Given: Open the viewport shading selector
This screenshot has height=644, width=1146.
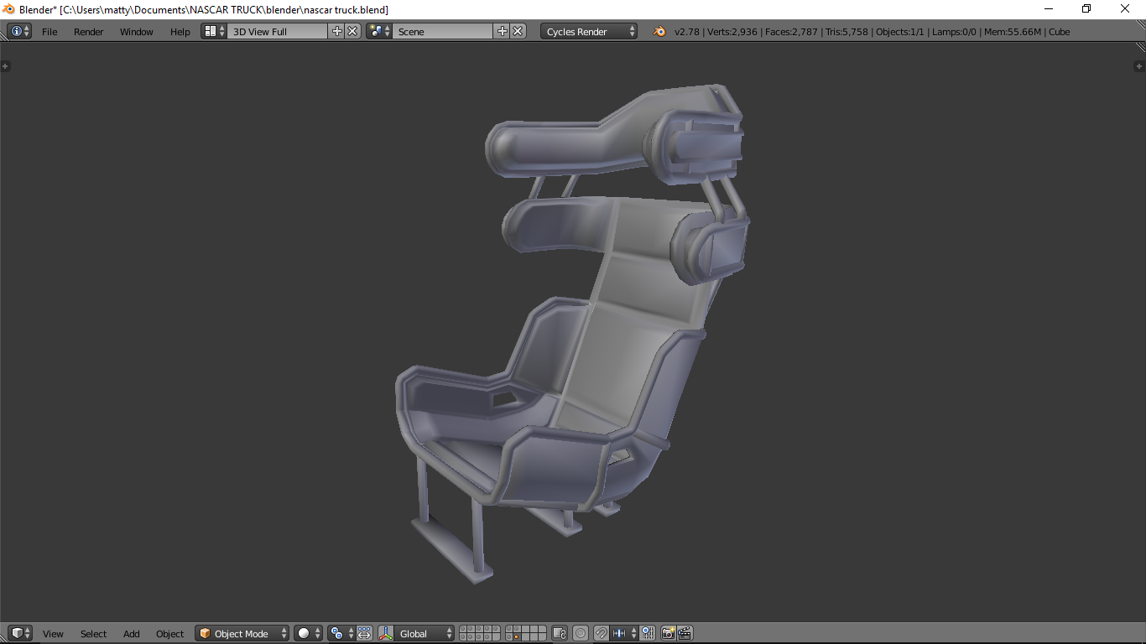Looking at the screenshot, I should [x=308, y=633].
